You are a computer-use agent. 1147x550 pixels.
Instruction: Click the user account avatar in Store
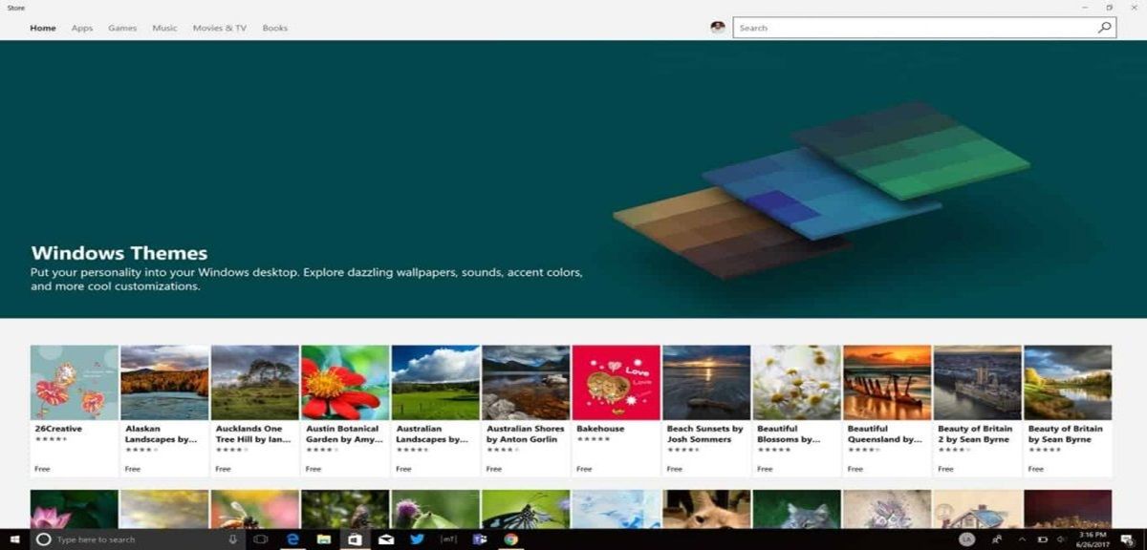(x=718, y=28)
